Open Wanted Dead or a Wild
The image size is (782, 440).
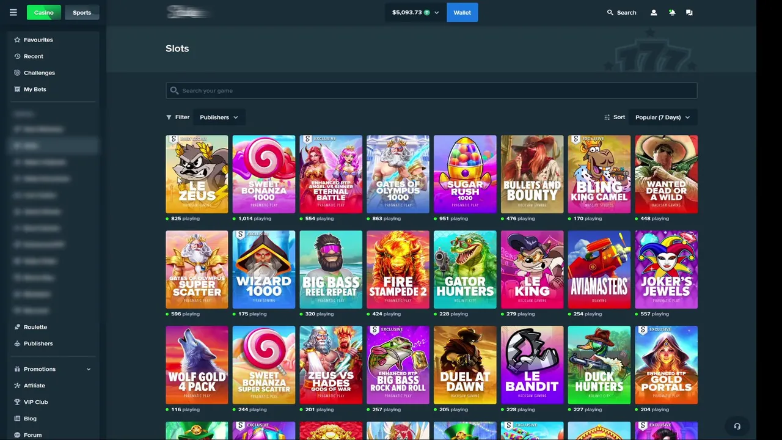tap(666, 174)
